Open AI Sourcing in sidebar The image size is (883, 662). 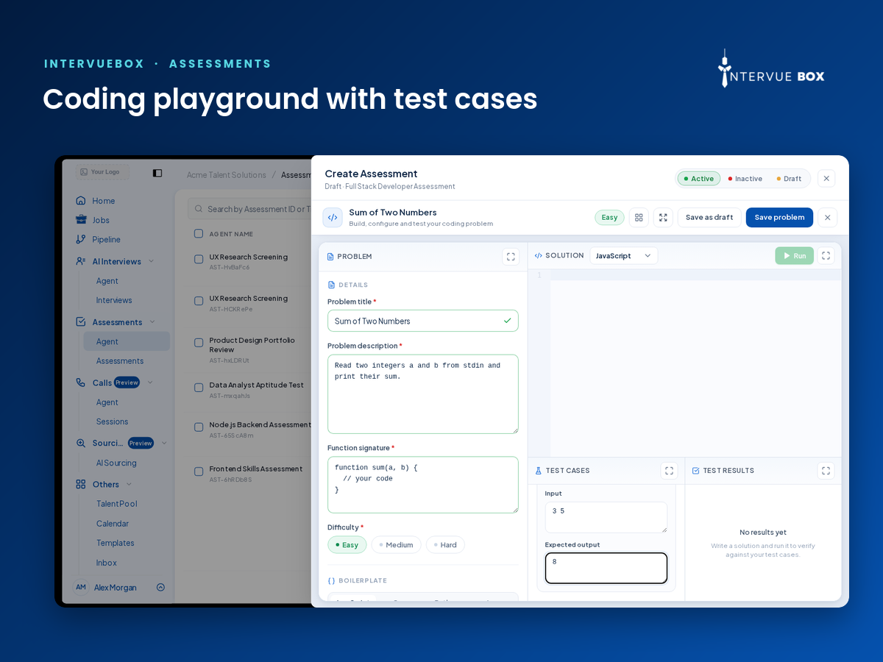[116, 463]
